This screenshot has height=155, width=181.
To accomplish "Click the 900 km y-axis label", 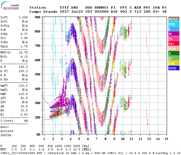I will [38, 17].
